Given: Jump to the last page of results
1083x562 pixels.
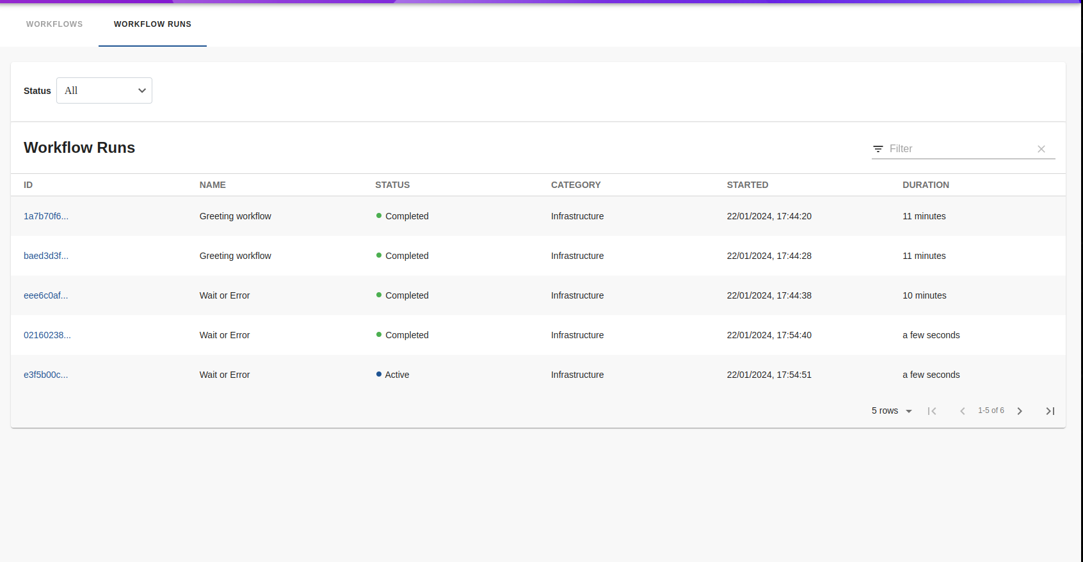Looking at the screenshot, I should [1050, 411].
